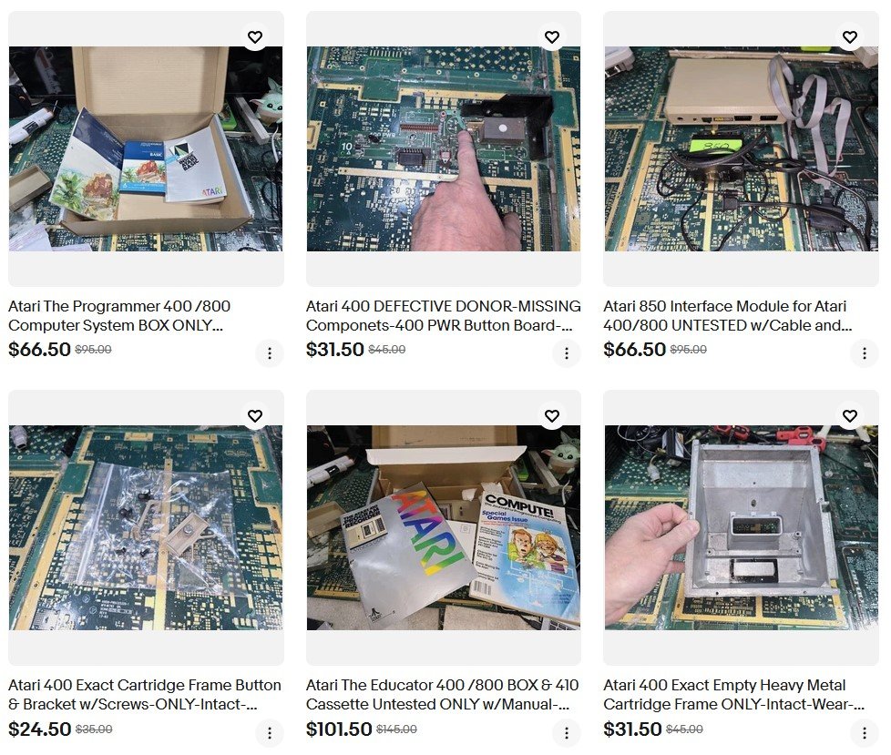Viewport: 891px width, 755px height.
Task: Expand three-dot menu on Atari 850 listing
Action: [x=865, y=353]
